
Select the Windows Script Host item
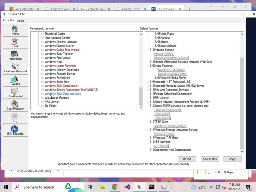(57, 82)
